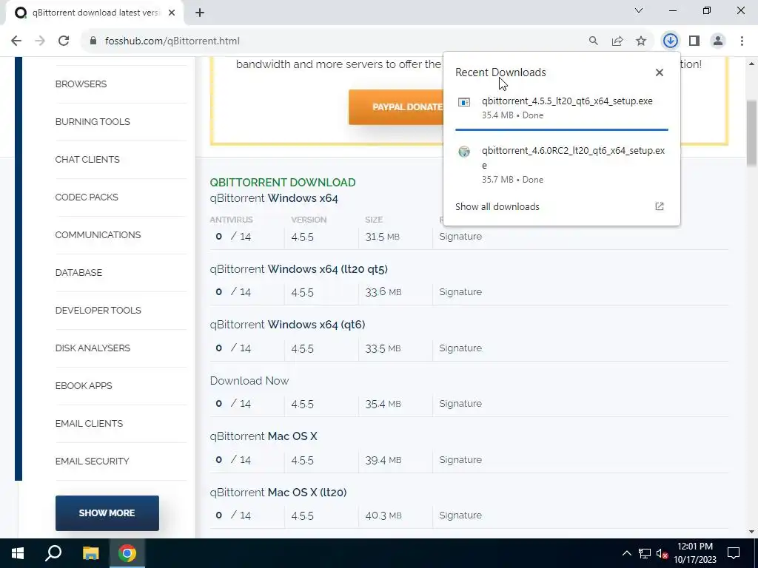Expand the tab search chevron
Screen dimensions: 758x568
[x=639, y=10]
